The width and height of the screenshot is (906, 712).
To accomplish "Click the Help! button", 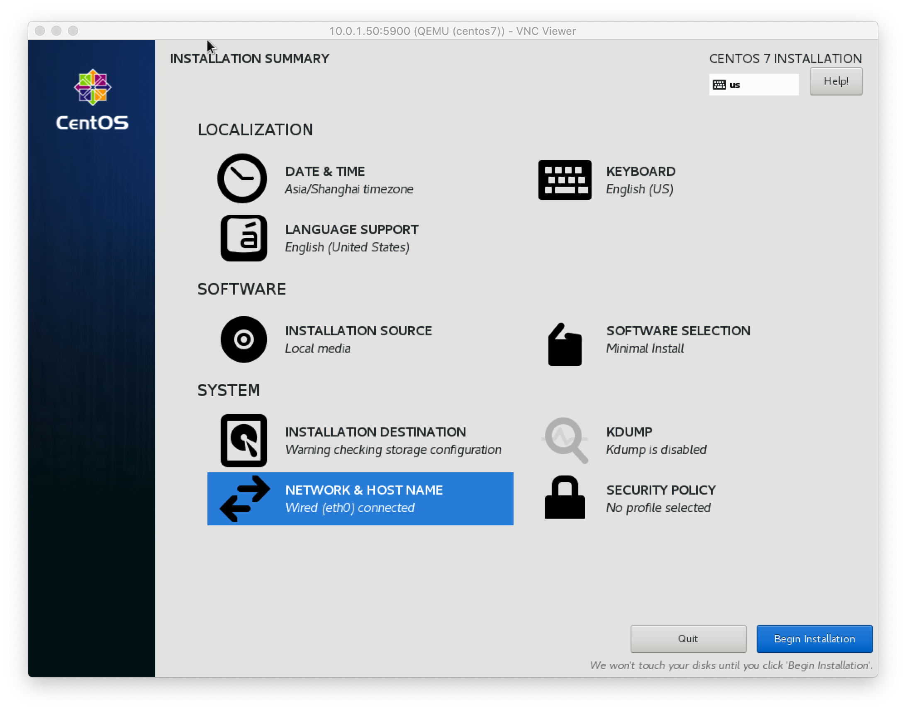I will [x=836, y=81].
